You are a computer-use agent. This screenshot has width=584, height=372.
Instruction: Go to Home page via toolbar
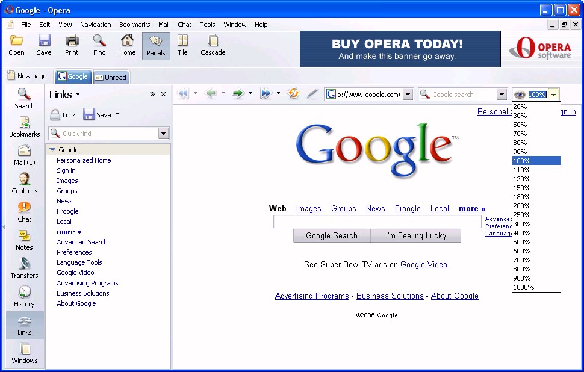(127, 45)
